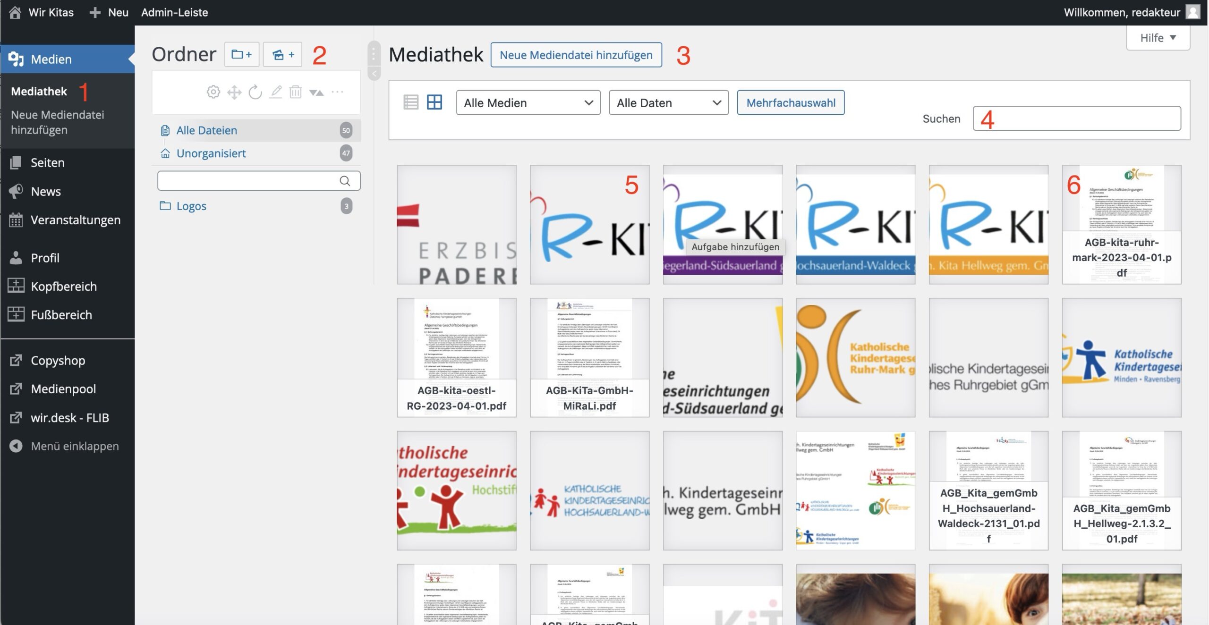The width and height of the screenshot is (1209, 625).
Task: Click the folder sort triangles icon
Action: point(316,93)
